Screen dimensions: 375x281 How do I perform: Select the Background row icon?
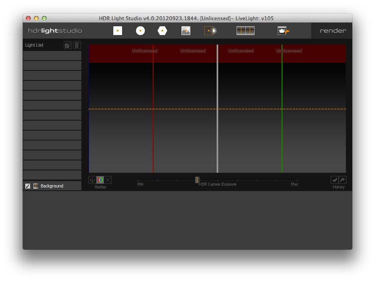(x=36, y=186)
